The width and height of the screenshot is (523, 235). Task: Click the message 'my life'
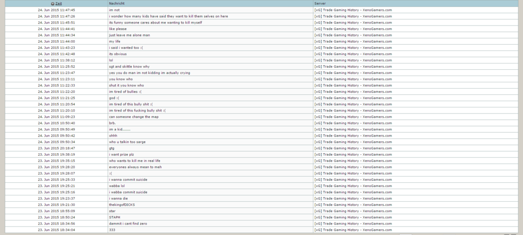(x=115, y=42)
